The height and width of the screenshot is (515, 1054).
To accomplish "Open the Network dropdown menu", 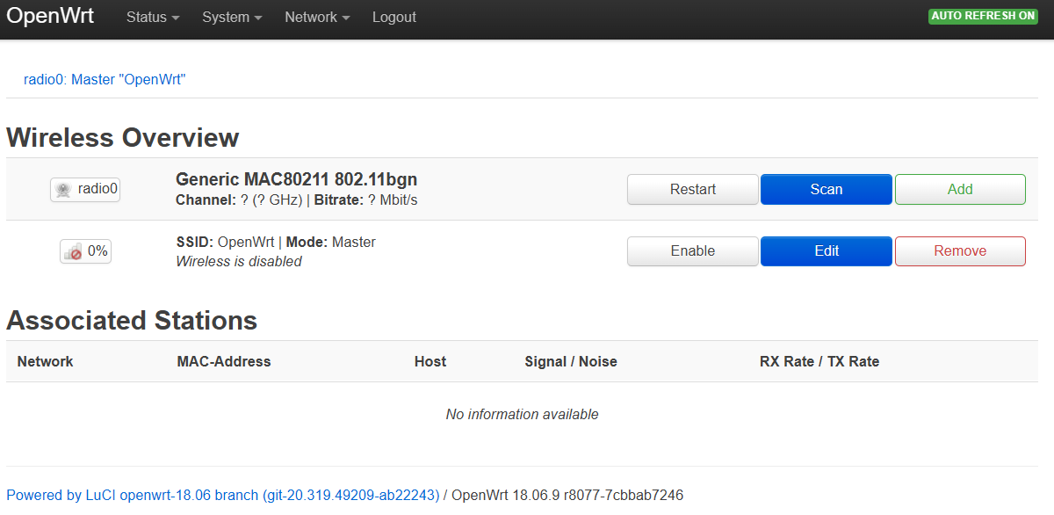I will point(317,18).
